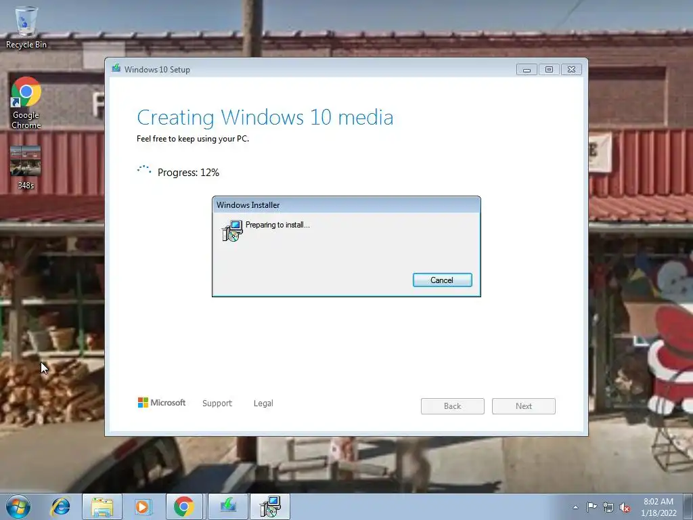Image resolution: width=693 pixels, height=520 pixels.
Task: Switch to Windows Installer taskbar button
Action: click(270, 506)
